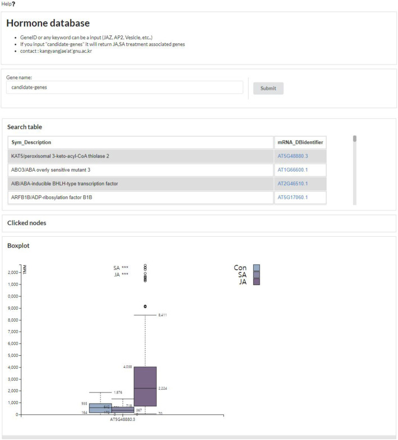Sort by Sym_Description column header
The width and height of the screenshot is (398, 440).
31,142
